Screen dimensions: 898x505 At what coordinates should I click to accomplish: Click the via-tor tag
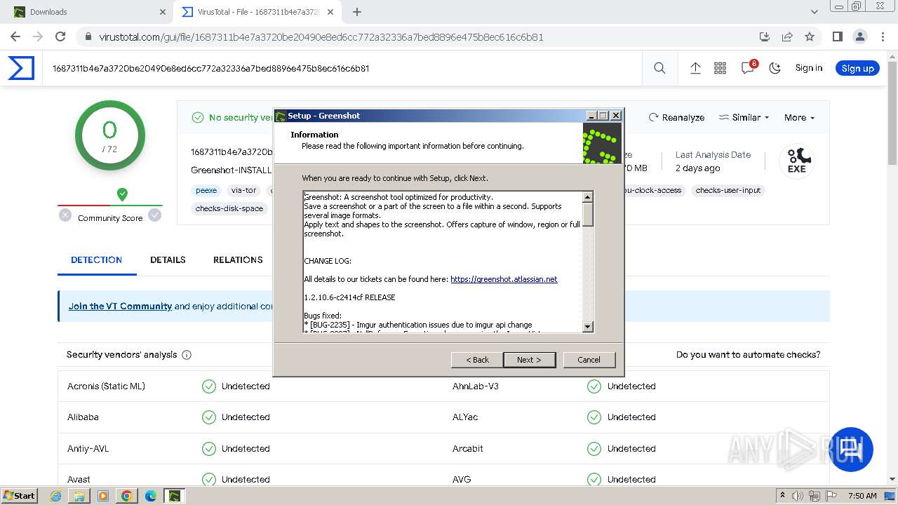click(244, 190)
